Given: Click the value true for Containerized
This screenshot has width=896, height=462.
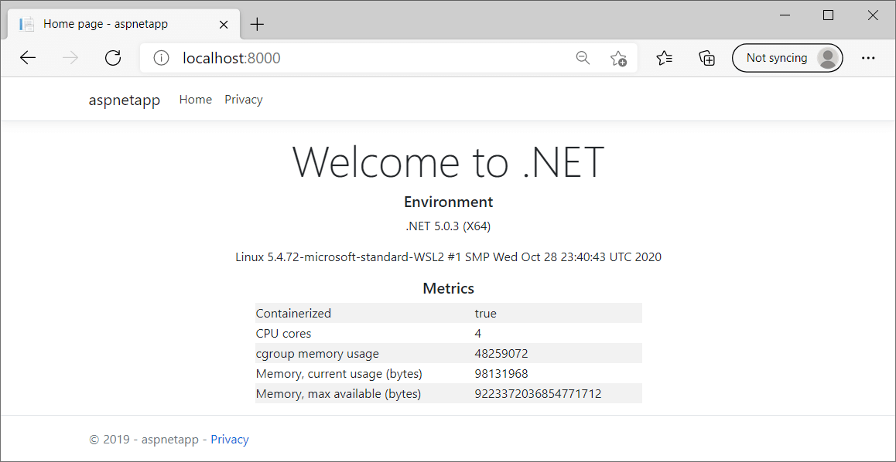Looking at the screenshot, I should click(x=485, y=313).
